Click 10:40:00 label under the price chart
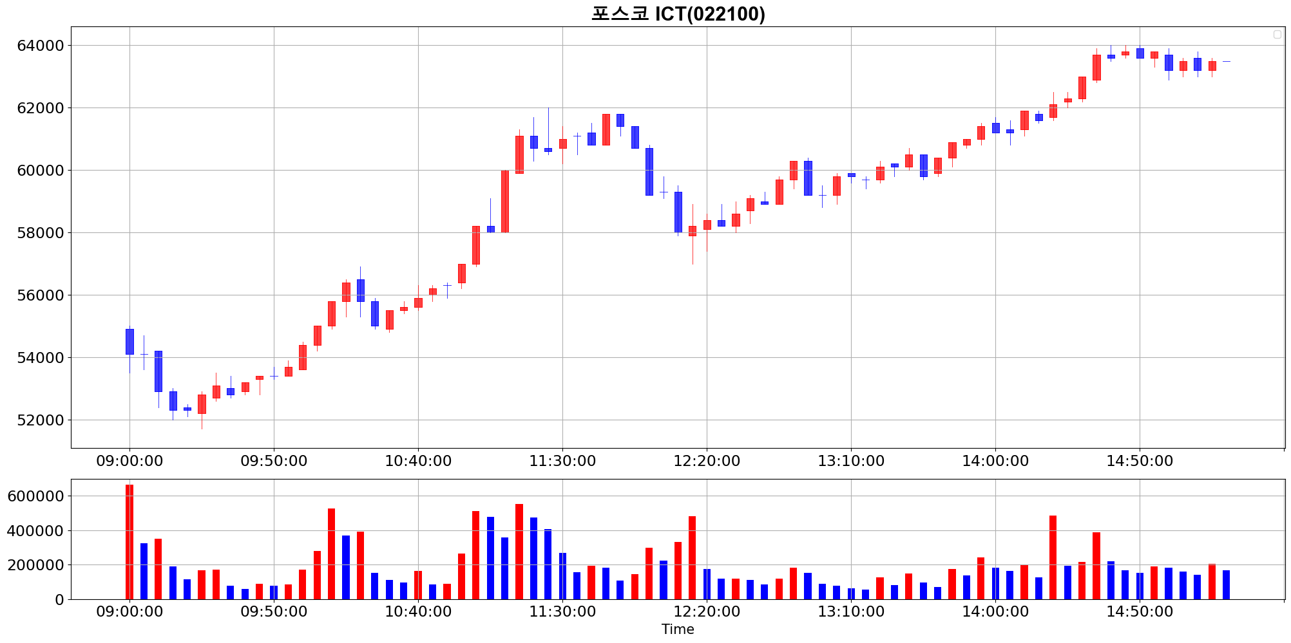Viewport: 1291px width, 643px height. (x=418, y=461)
